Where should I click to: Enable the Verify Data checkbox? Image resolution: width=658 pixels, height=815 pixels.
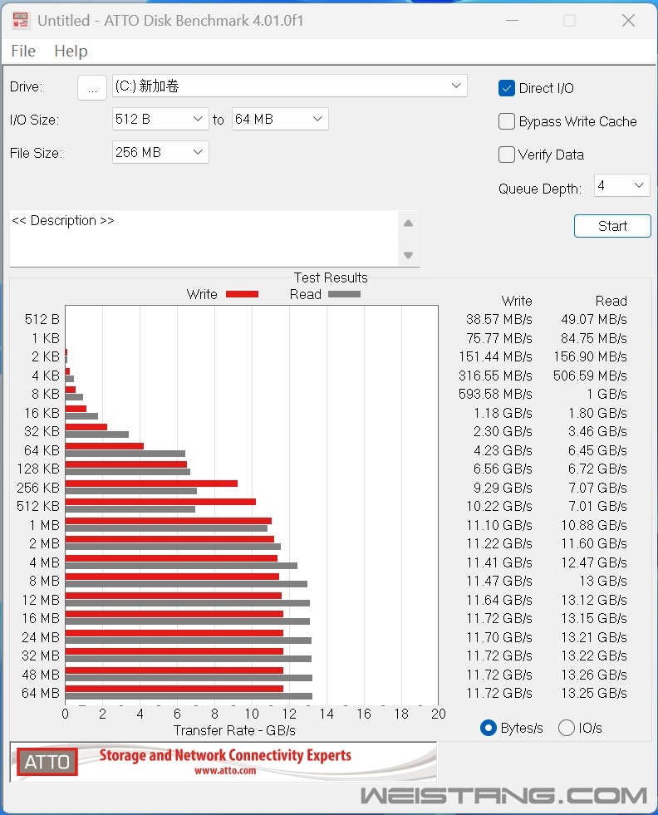point(507,155)
